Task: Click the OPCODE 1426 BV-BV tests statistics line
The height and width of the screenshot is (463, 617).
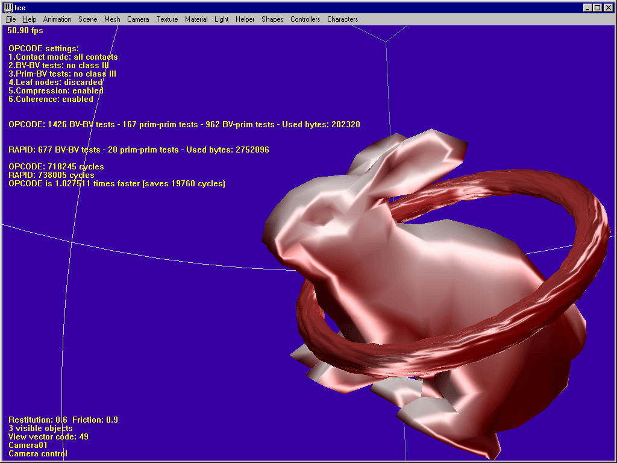Action: 184,124
